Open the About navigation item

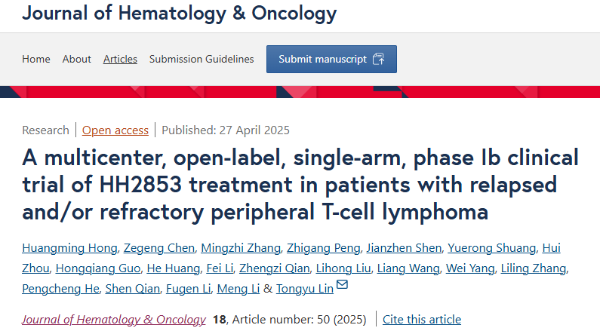click(x=76, y=59)
